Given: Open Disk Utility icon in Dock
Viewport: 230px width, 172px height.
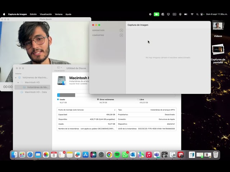Looking at the screenshot, I should [x=172, y=155].
